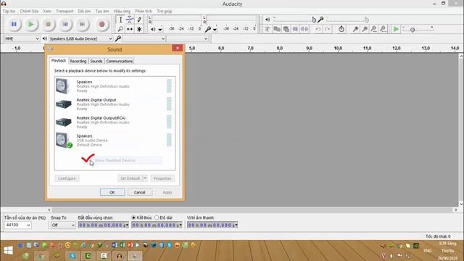Open the Windows Start button

coord(8,250)
